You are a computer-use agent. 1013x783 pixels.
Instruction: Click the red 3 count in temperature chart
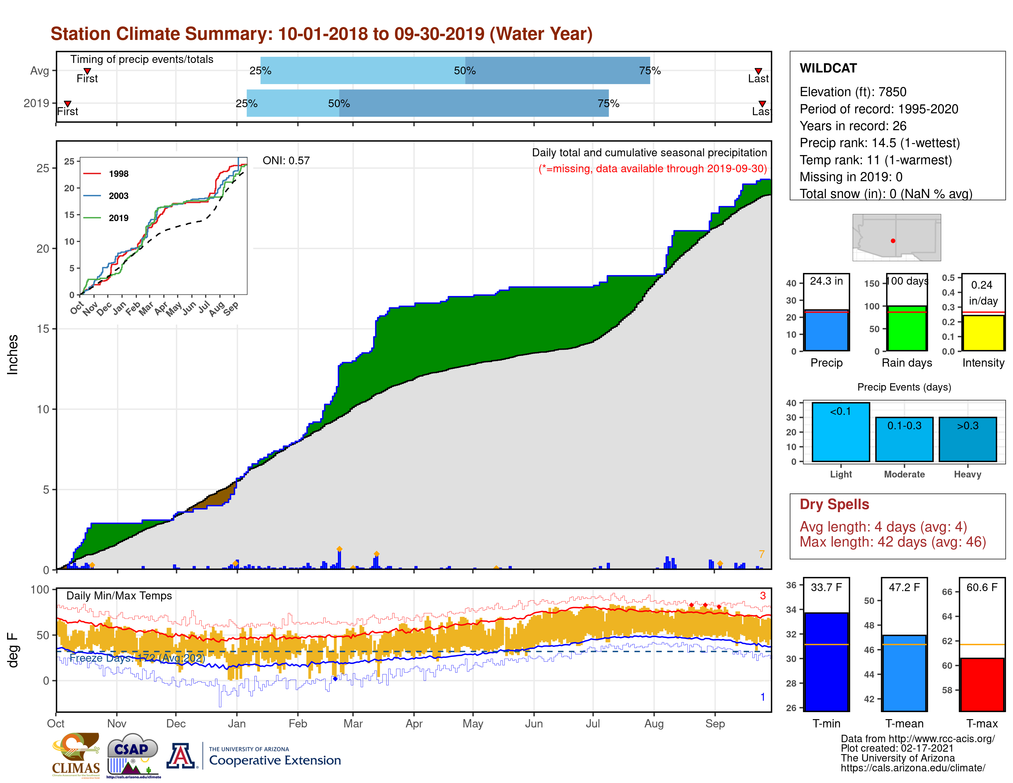(763, 595)
